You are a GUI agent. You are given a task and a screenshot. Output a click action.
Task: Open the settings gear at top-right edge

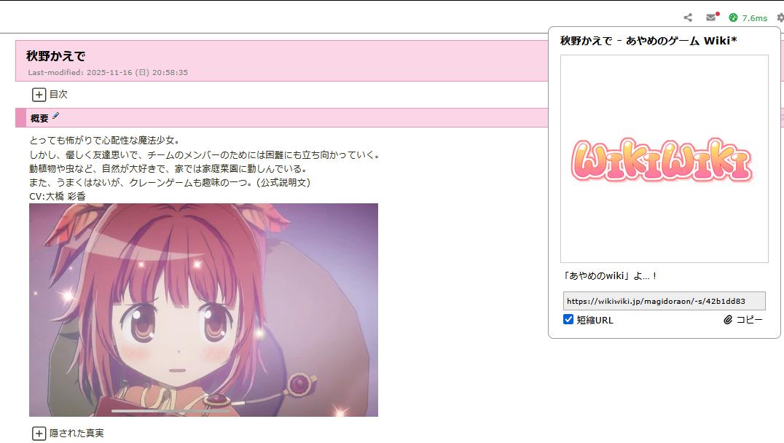tap(780, 17)
